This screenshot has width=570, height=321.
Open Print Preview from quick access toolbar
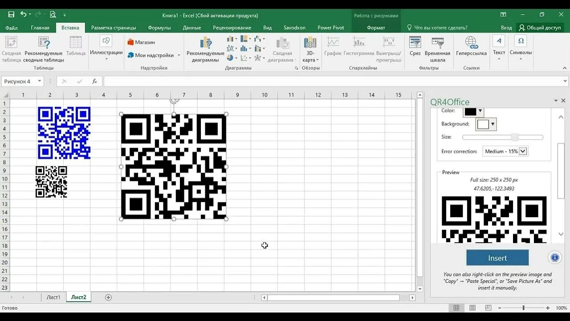(53, 15)
